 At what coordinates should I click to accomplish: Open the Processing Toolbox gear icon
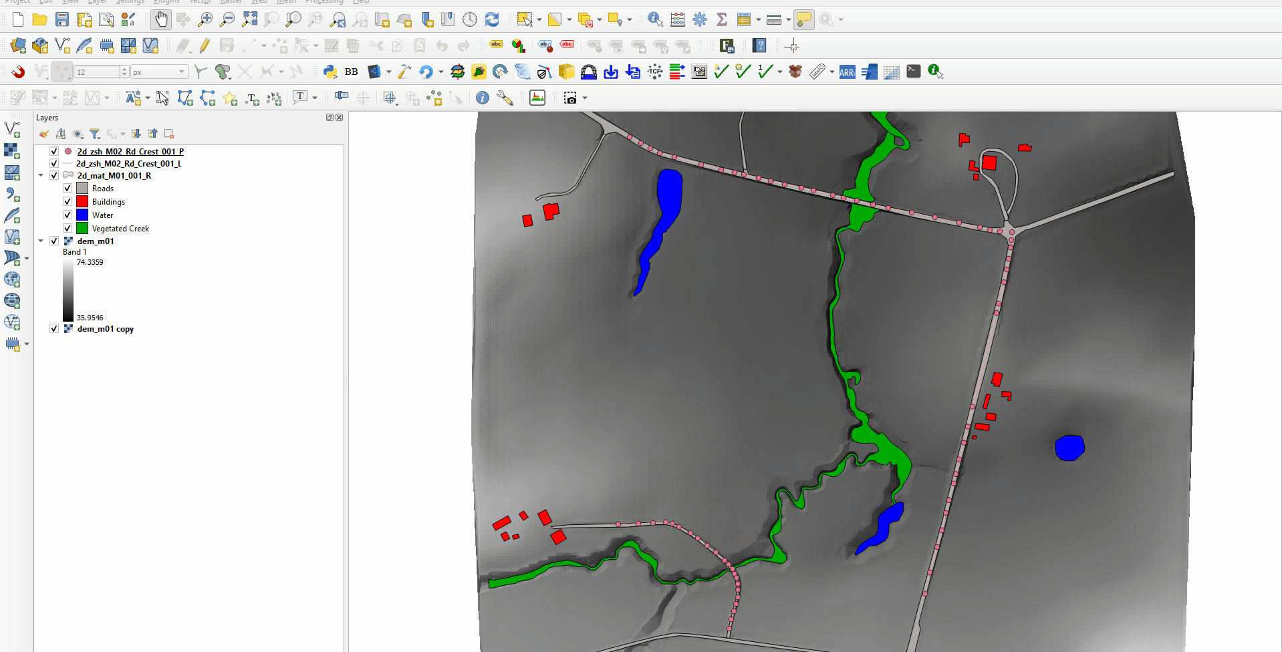point(700,19)
